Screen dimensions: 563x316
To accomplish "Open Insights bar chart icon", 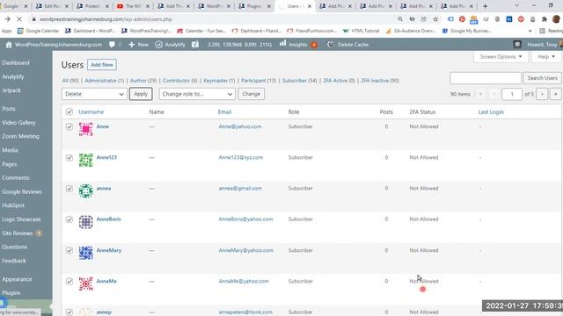I will pyautogui.click(x=283, y=44).
